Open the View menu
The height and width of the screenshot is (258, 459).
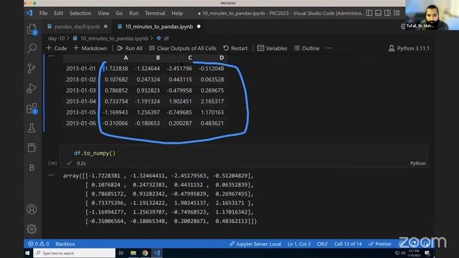pos(103,13)
